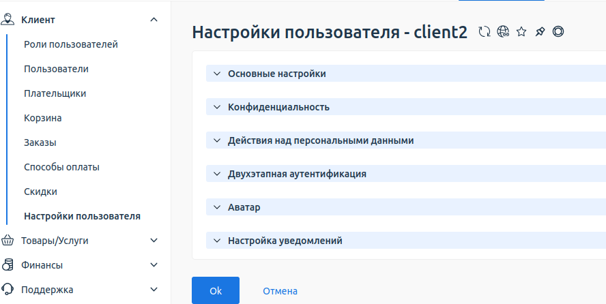Expand the Настройка уведомлений section
Screen dimensions: 606x304
click(285, 241)
